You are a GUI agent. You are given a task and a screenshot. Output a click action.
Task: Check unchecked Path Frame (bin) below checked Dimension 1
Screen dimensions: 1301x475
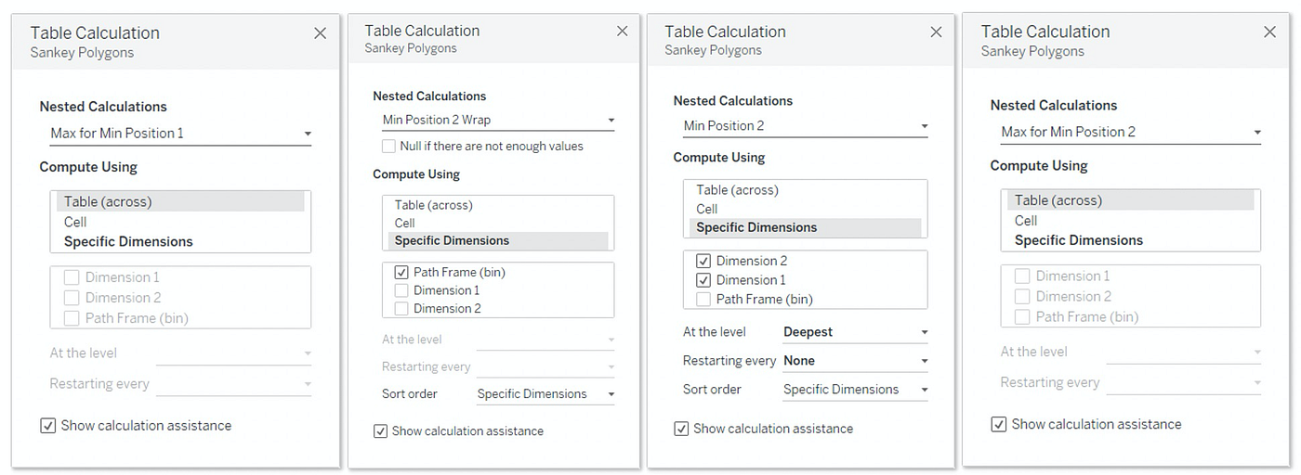703,299
